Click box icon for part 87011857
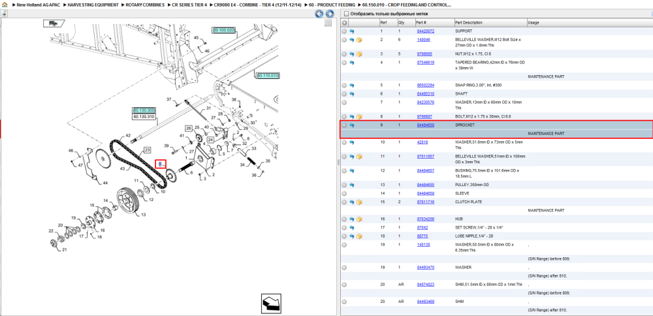The width and height of the screenshot is (653, 316). (359, 157)
